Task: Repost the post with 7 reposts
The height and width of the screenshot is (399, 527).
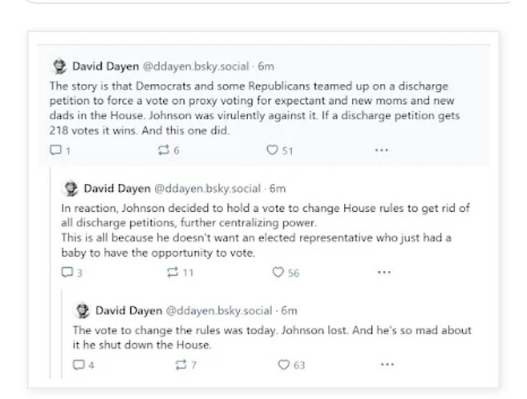Action: click(186, 365)
